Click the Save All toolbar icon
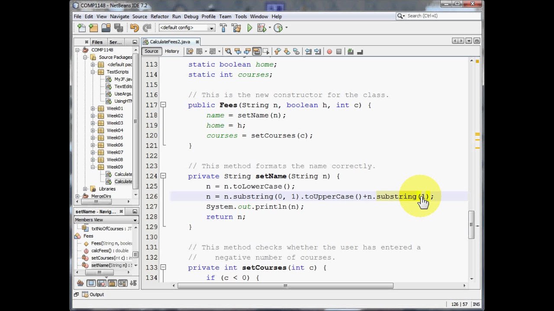 point(119,28)
